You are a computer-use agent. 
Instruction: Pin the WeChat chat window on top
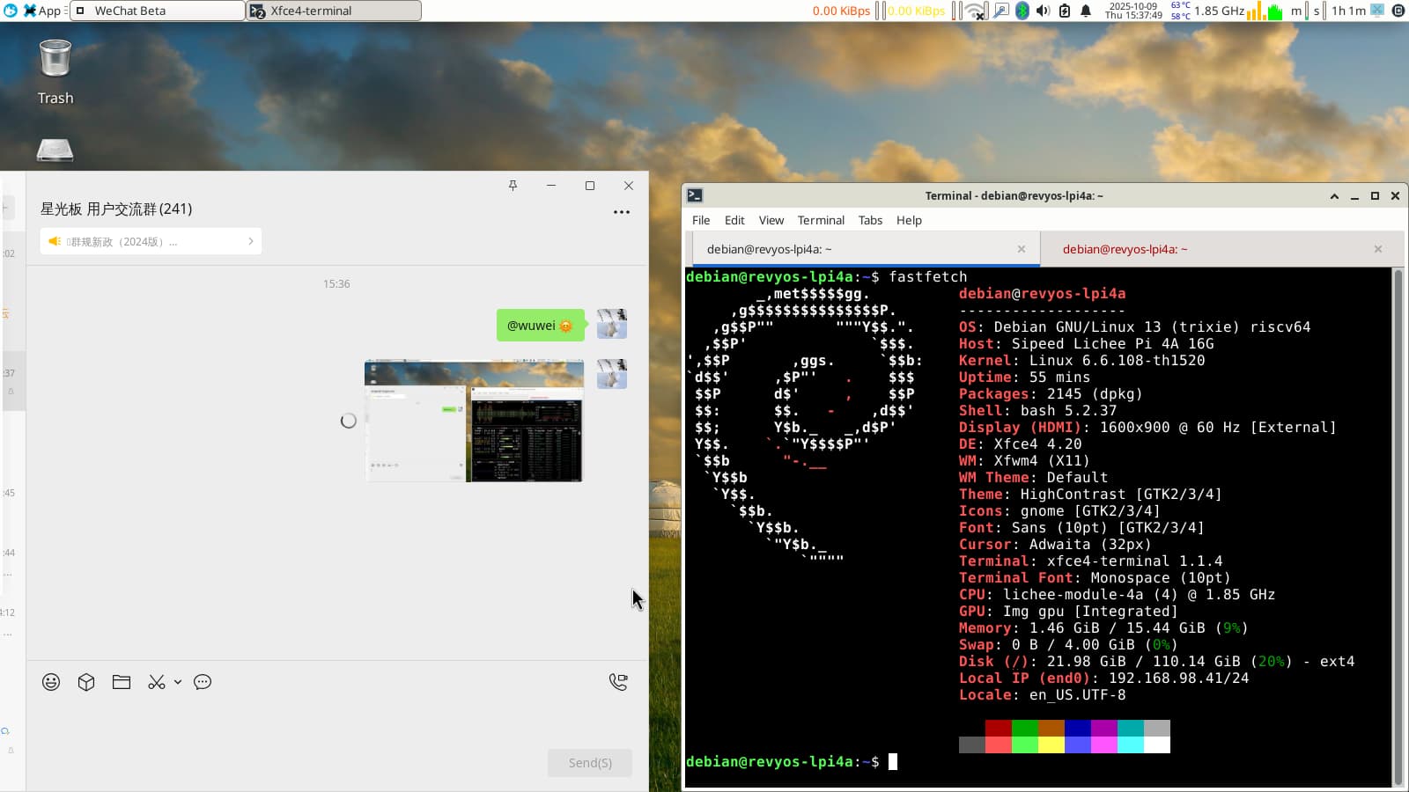point(513,186)
